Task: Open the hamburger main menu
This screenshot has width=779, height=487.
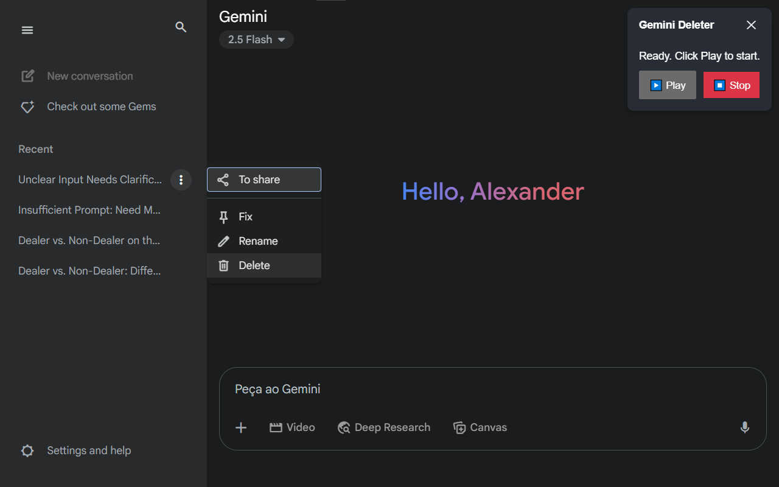Action: pos(27,30)
